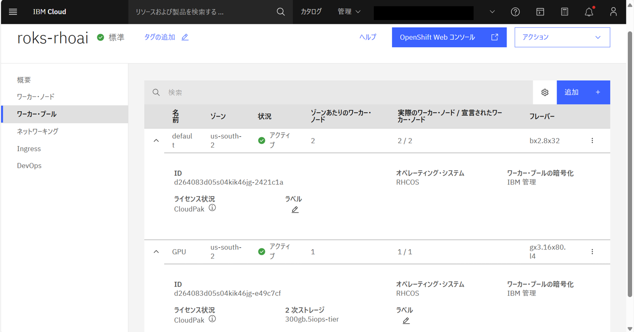Open the overflow menu for GPU pool
Image resolution: width=634 pixels, height=332 pixels.
592,252
